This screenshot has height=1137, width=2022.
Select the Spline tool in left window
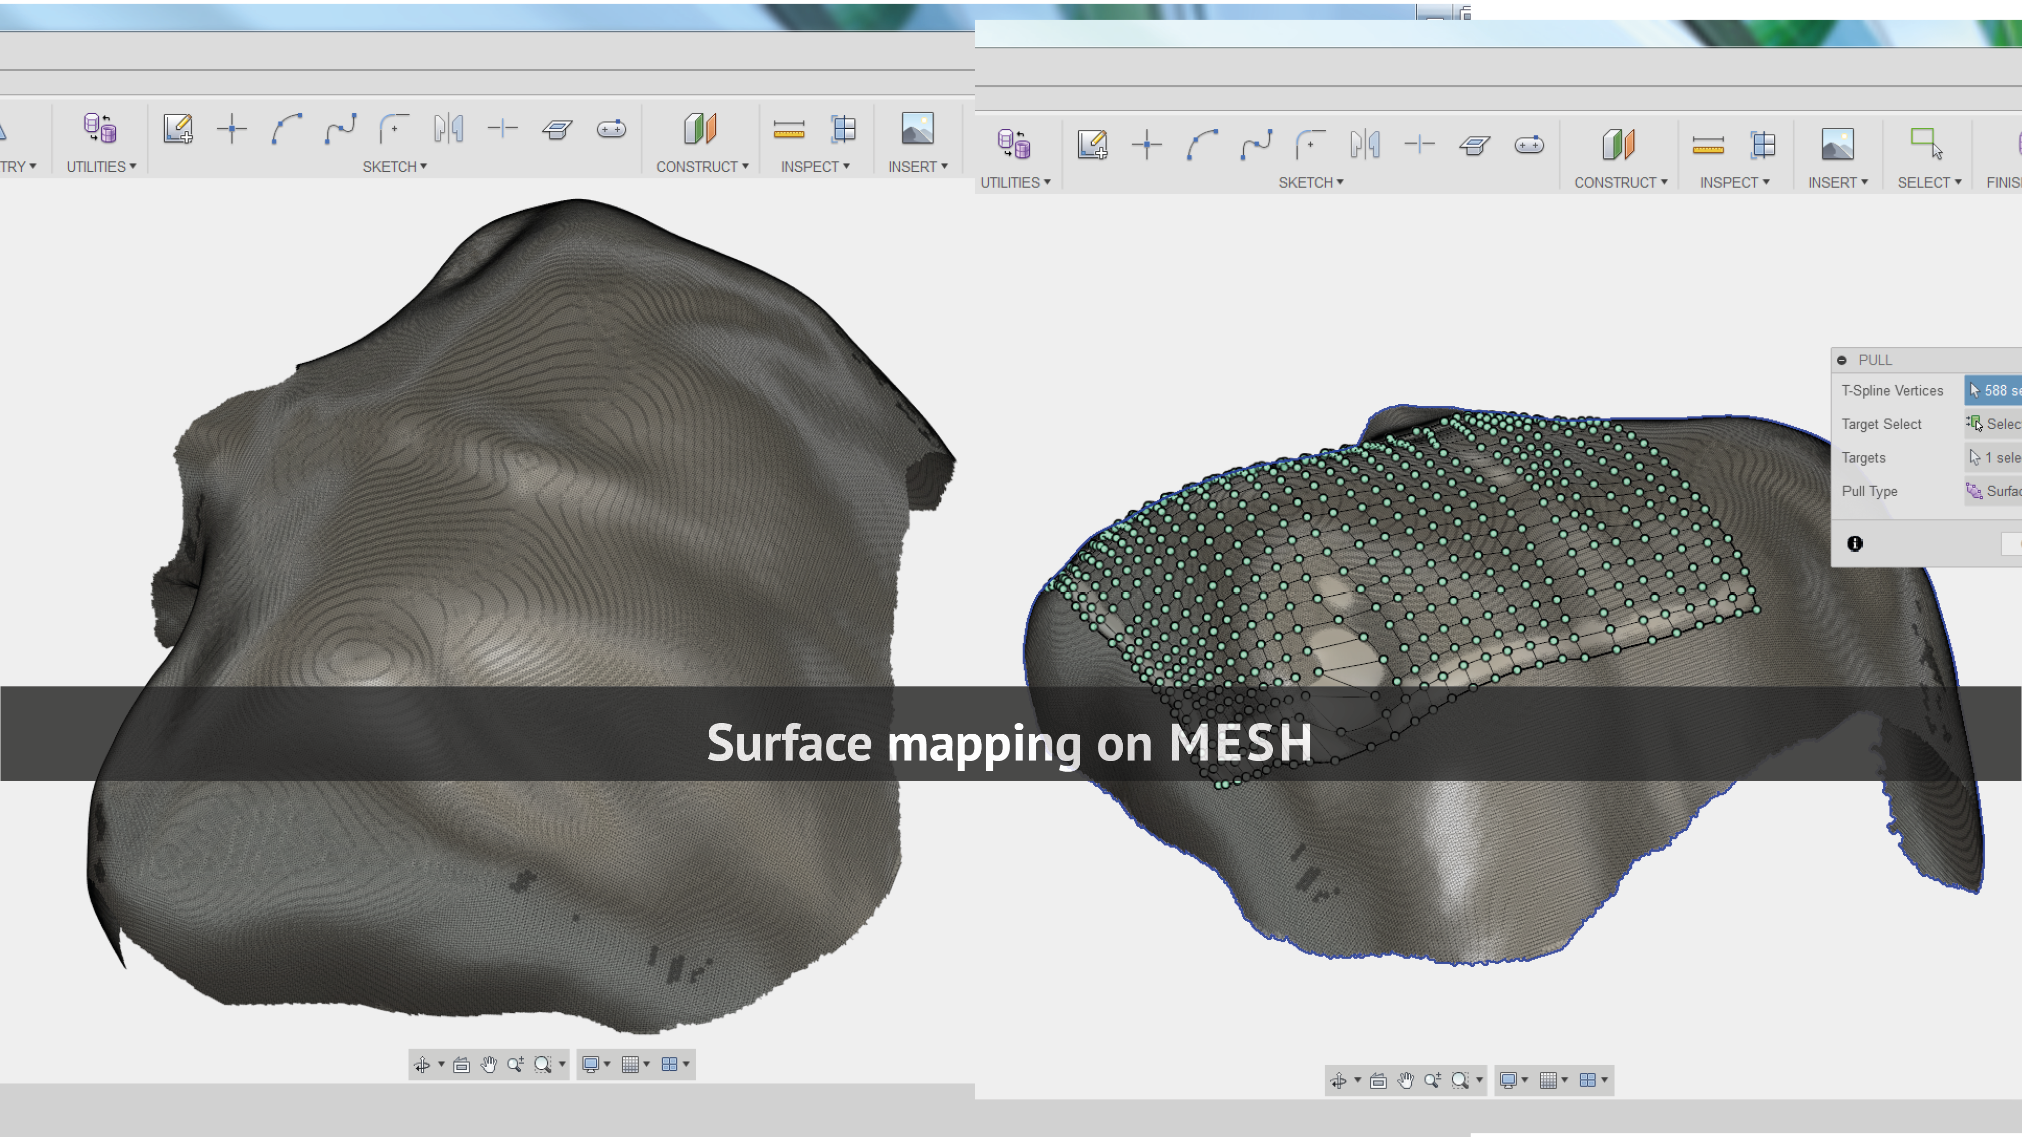[x=341, y=128]
